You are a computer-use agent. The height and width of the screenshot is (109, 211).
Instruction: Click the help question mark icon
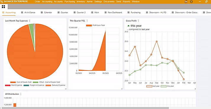coord(191,2)
